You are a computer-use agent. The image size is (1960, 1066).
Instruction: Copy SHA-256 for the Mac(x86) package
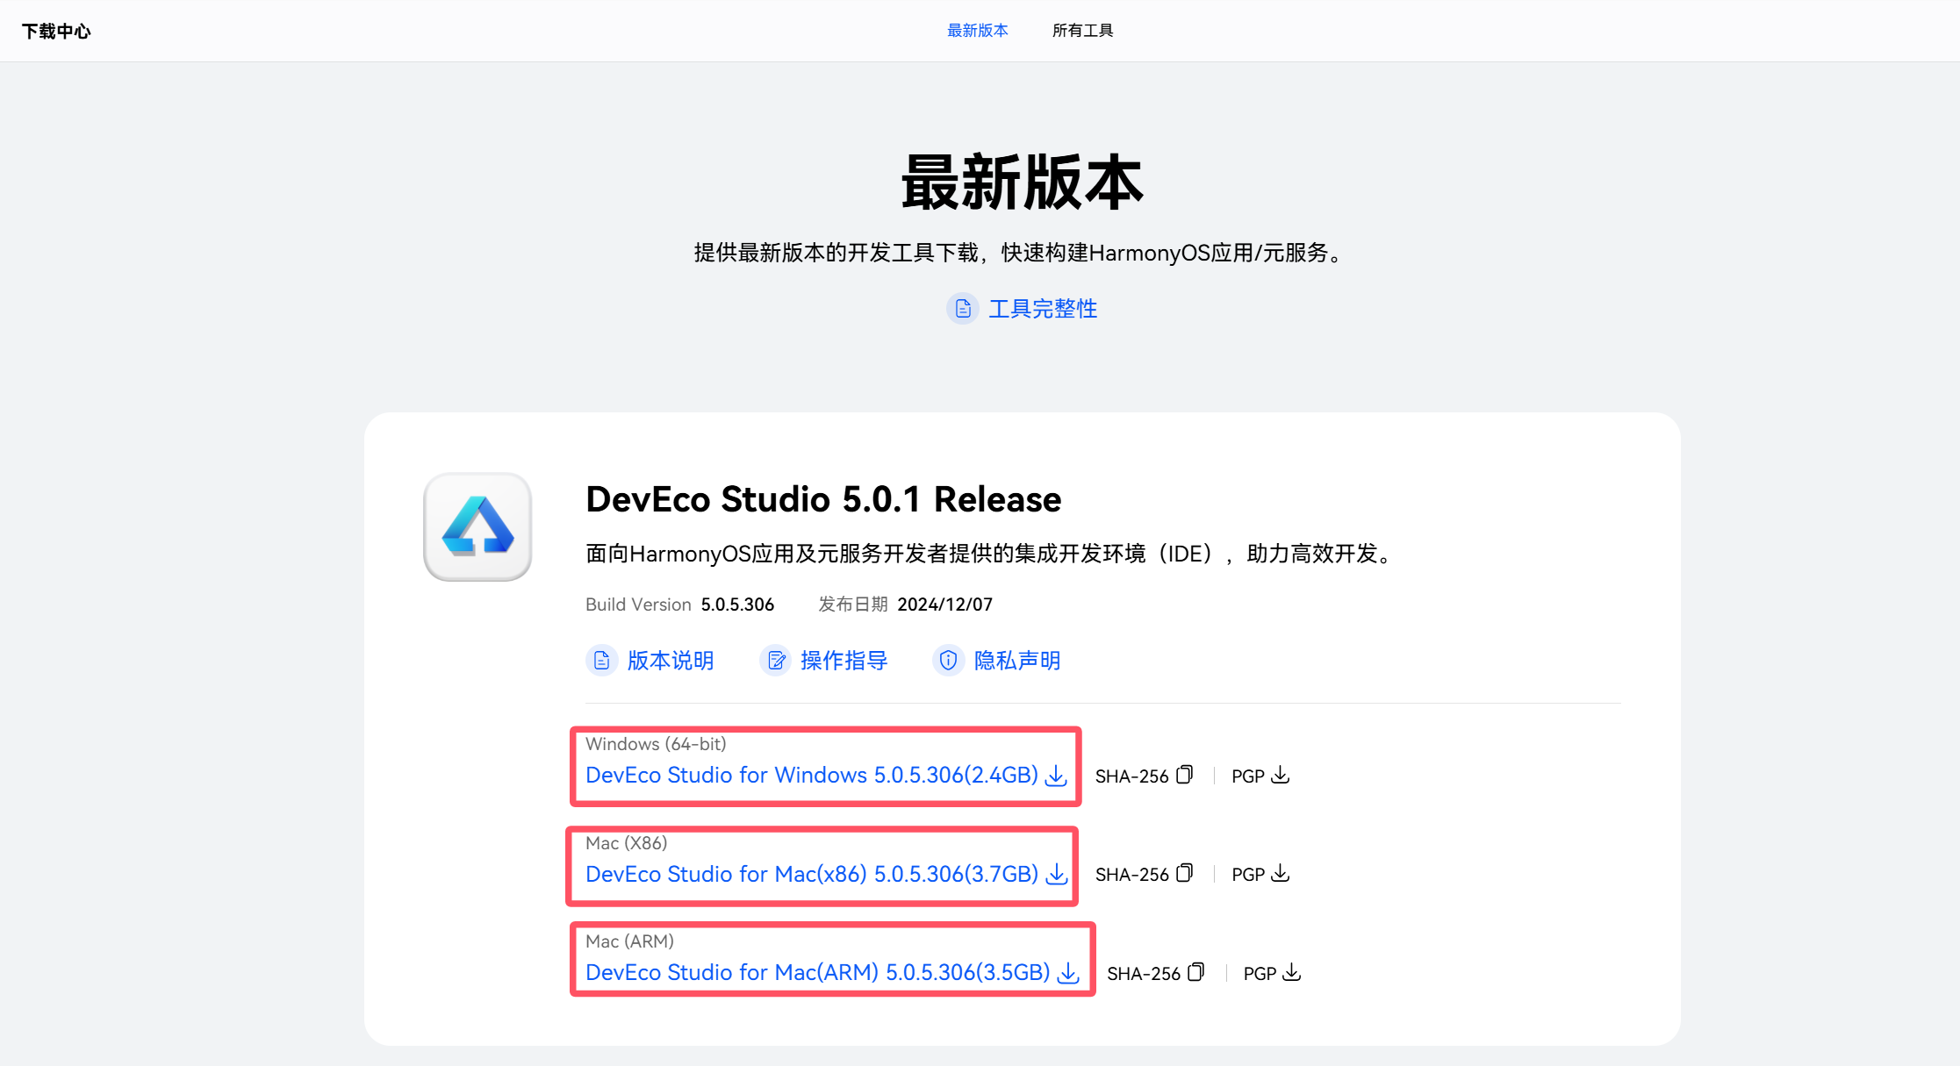point(1184,873)
